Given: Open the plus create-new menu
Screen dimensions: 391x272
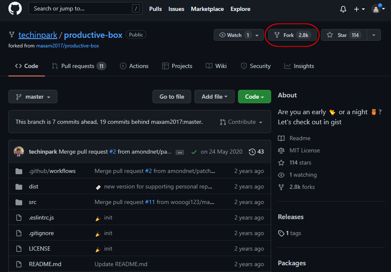Looking at the screenshot, I should point(359,9).
